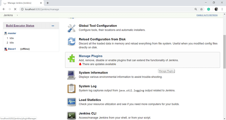The height and width of the screenshot is (120, 226).
Task: Open the Load Statistics heading
Action: click(90, 100)
